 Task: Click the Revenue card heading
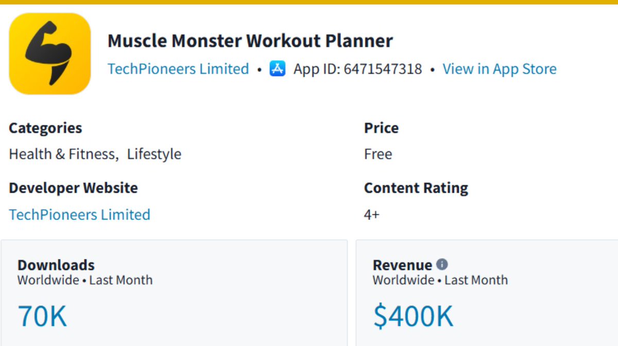pyautogui.click(x=402, y=265)
